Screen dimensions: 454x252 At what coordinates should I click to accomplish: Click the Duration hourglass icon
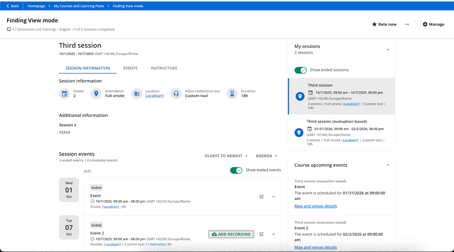232,94
